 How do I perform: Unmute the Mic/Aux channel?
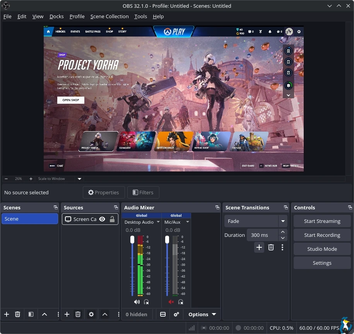click(171, 302)
